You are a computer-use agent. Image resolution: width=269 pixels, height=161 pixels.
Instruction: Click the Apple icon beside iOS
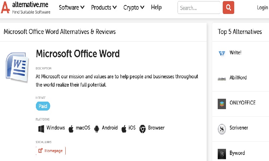coord(124,129)
